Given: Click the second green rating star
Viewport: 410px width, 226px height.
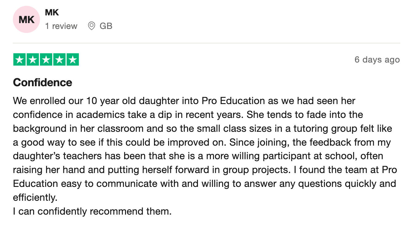Looking at the screenshot, I should click(x=33, y=59).
